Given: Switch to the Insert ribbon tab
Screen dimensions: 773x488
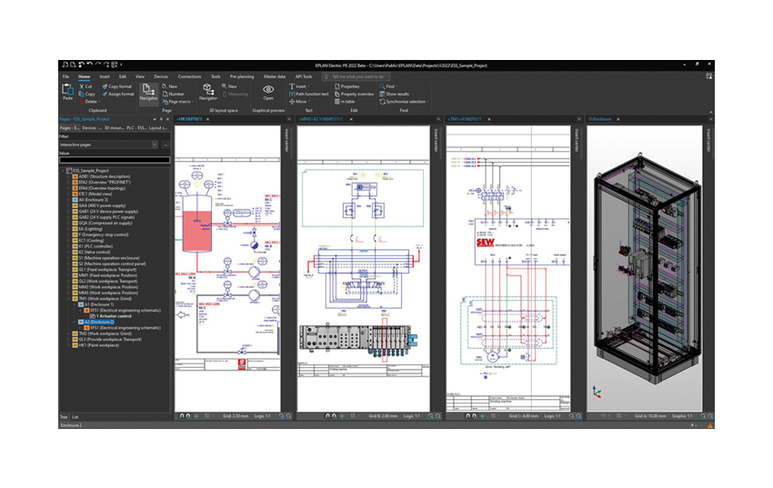Looking at the screenshot, I should pos(105,76).
